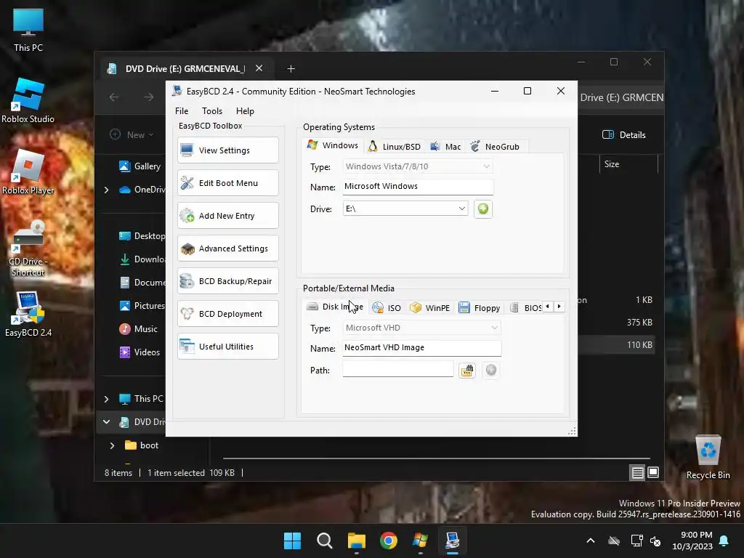This screenshot has height=558, width=744.
Task: Select Roblox Player desktop icon
Action: [x=28, y=172]
